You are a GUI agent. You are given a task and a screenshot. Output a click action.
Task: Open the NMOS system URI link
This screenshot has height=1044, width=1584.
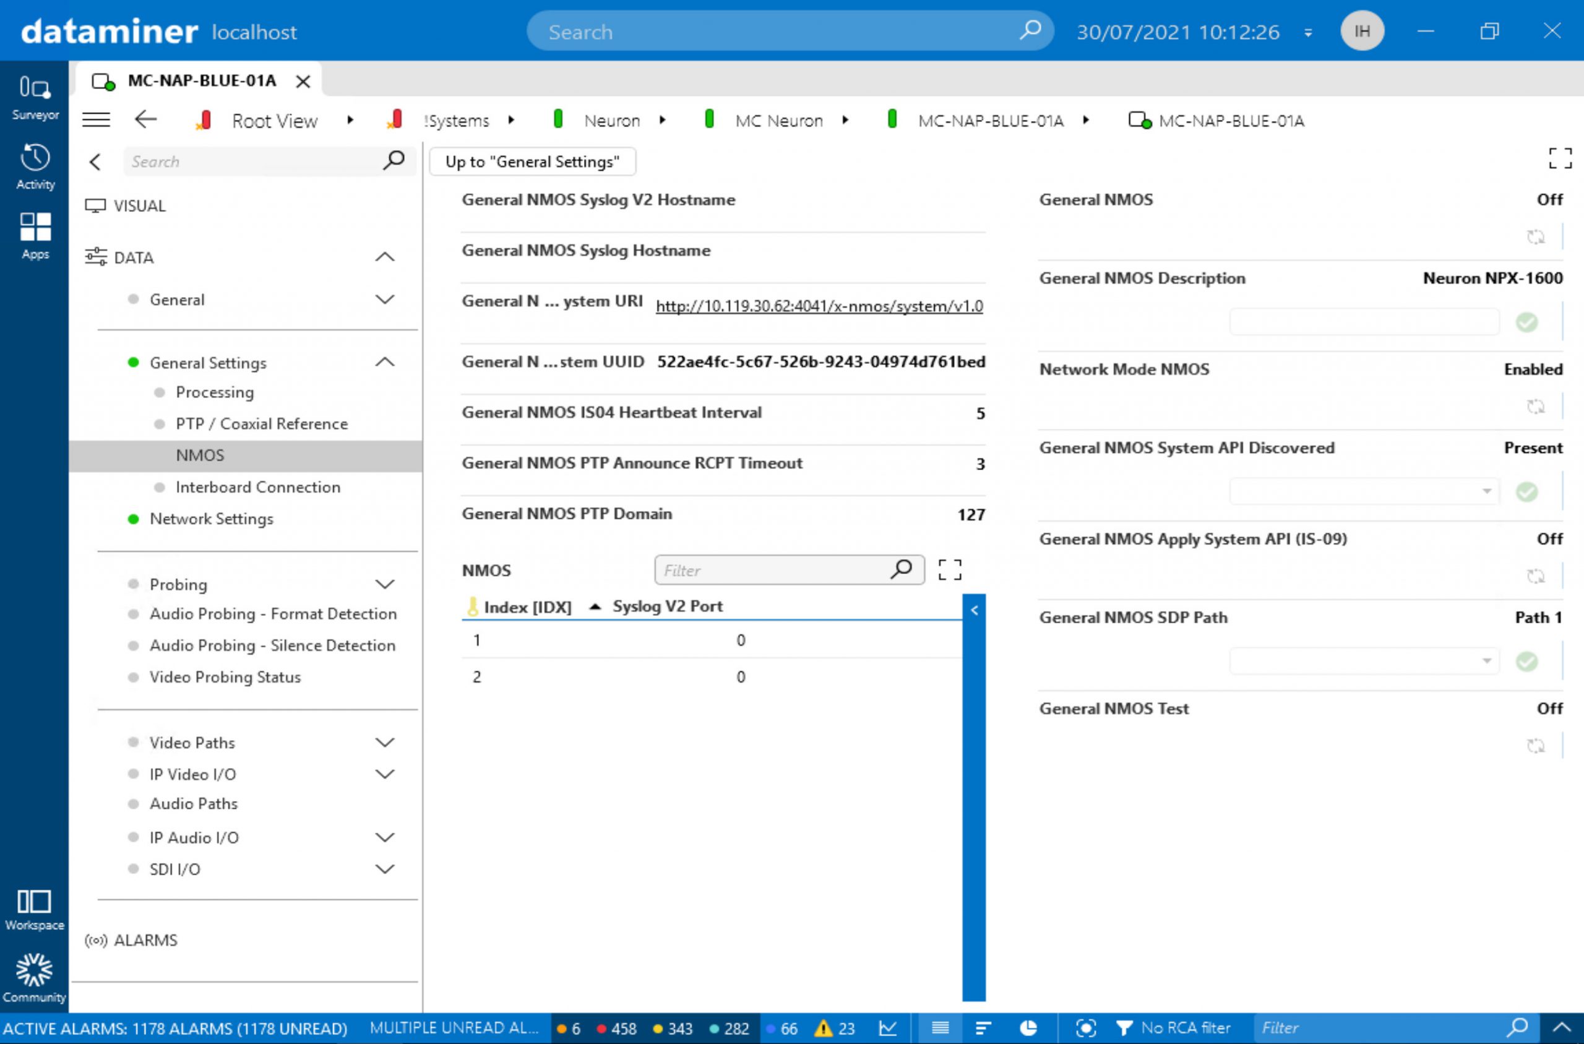pos(819,306)
